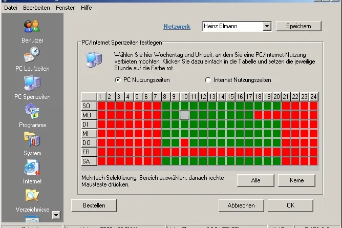
Task: Open the System folder-tools icon
Action: coord(32,139)
